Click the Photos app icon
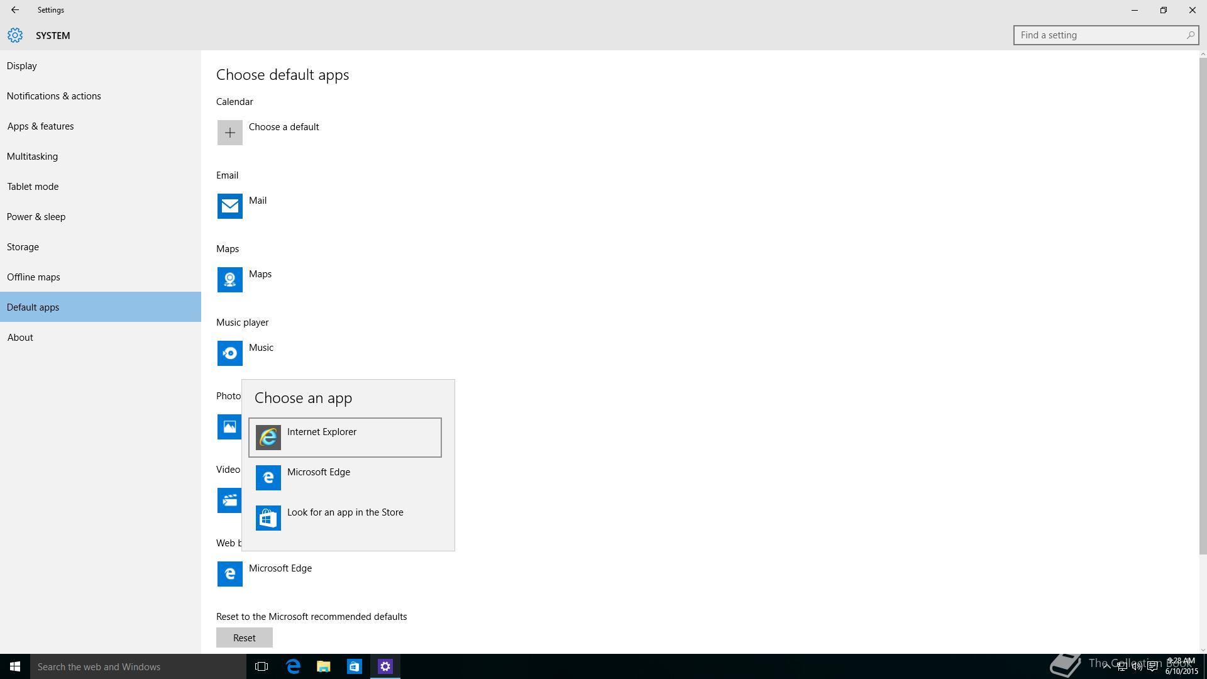Screen dimensions: 1207x679 (229, 427)
